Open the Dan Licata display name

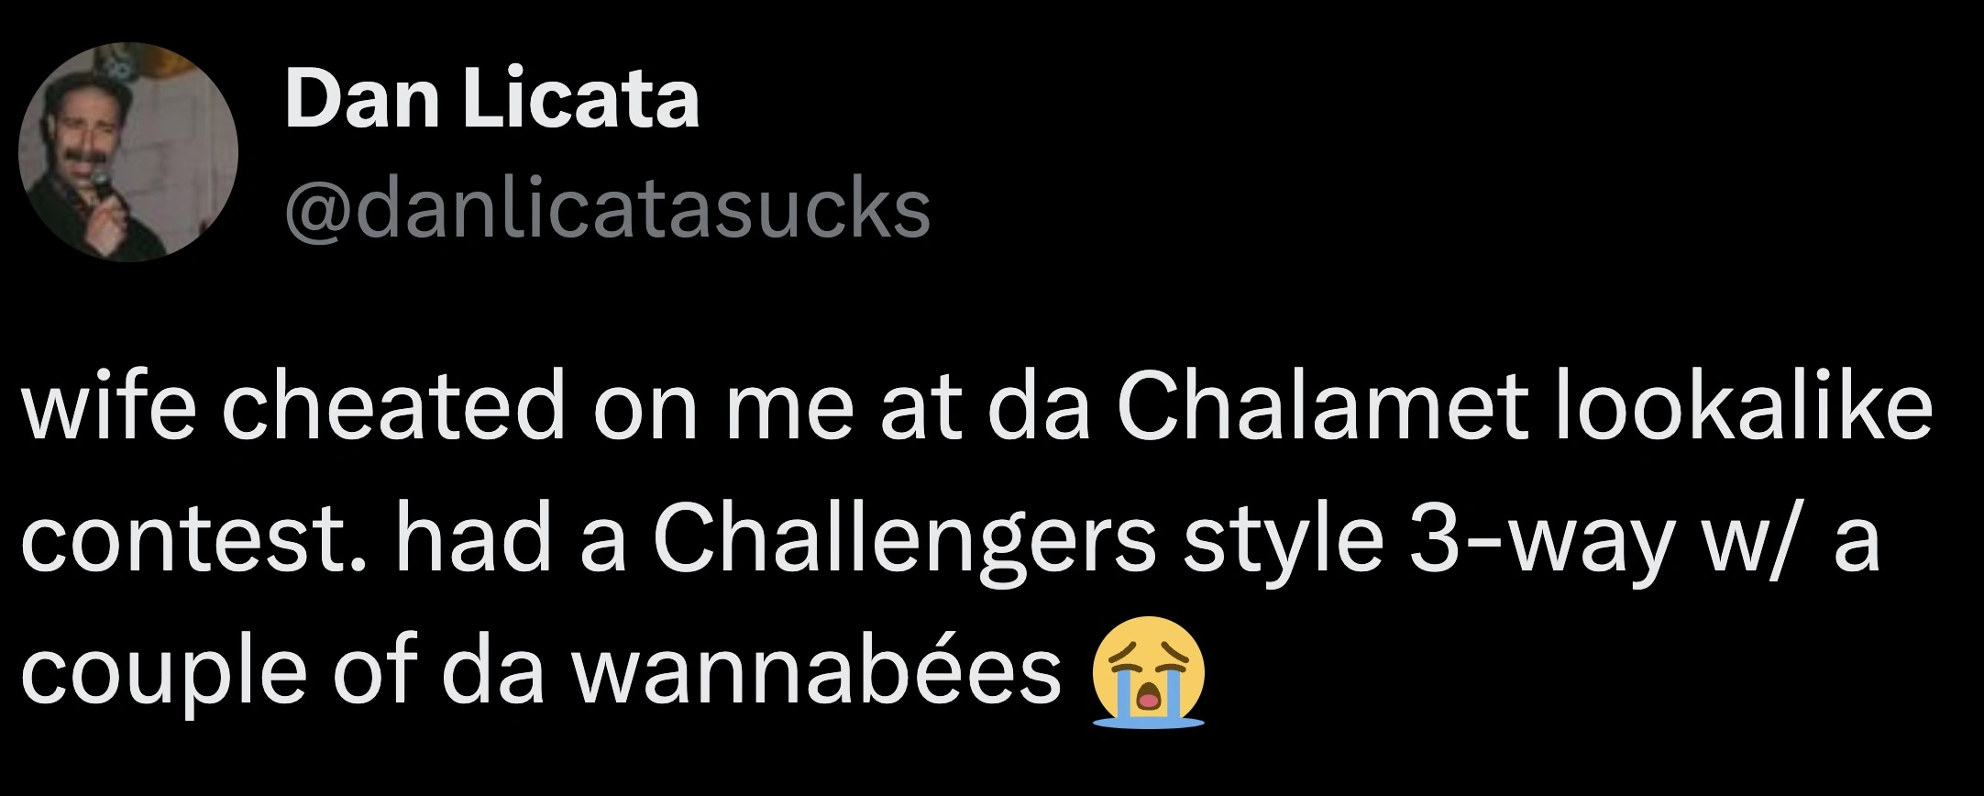[x=492, y=100]
